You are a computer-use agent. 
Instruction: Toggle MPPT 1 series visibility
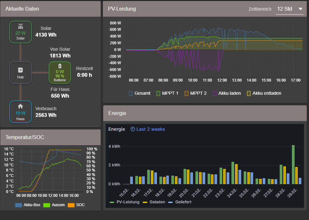click(x=167, y=93)
